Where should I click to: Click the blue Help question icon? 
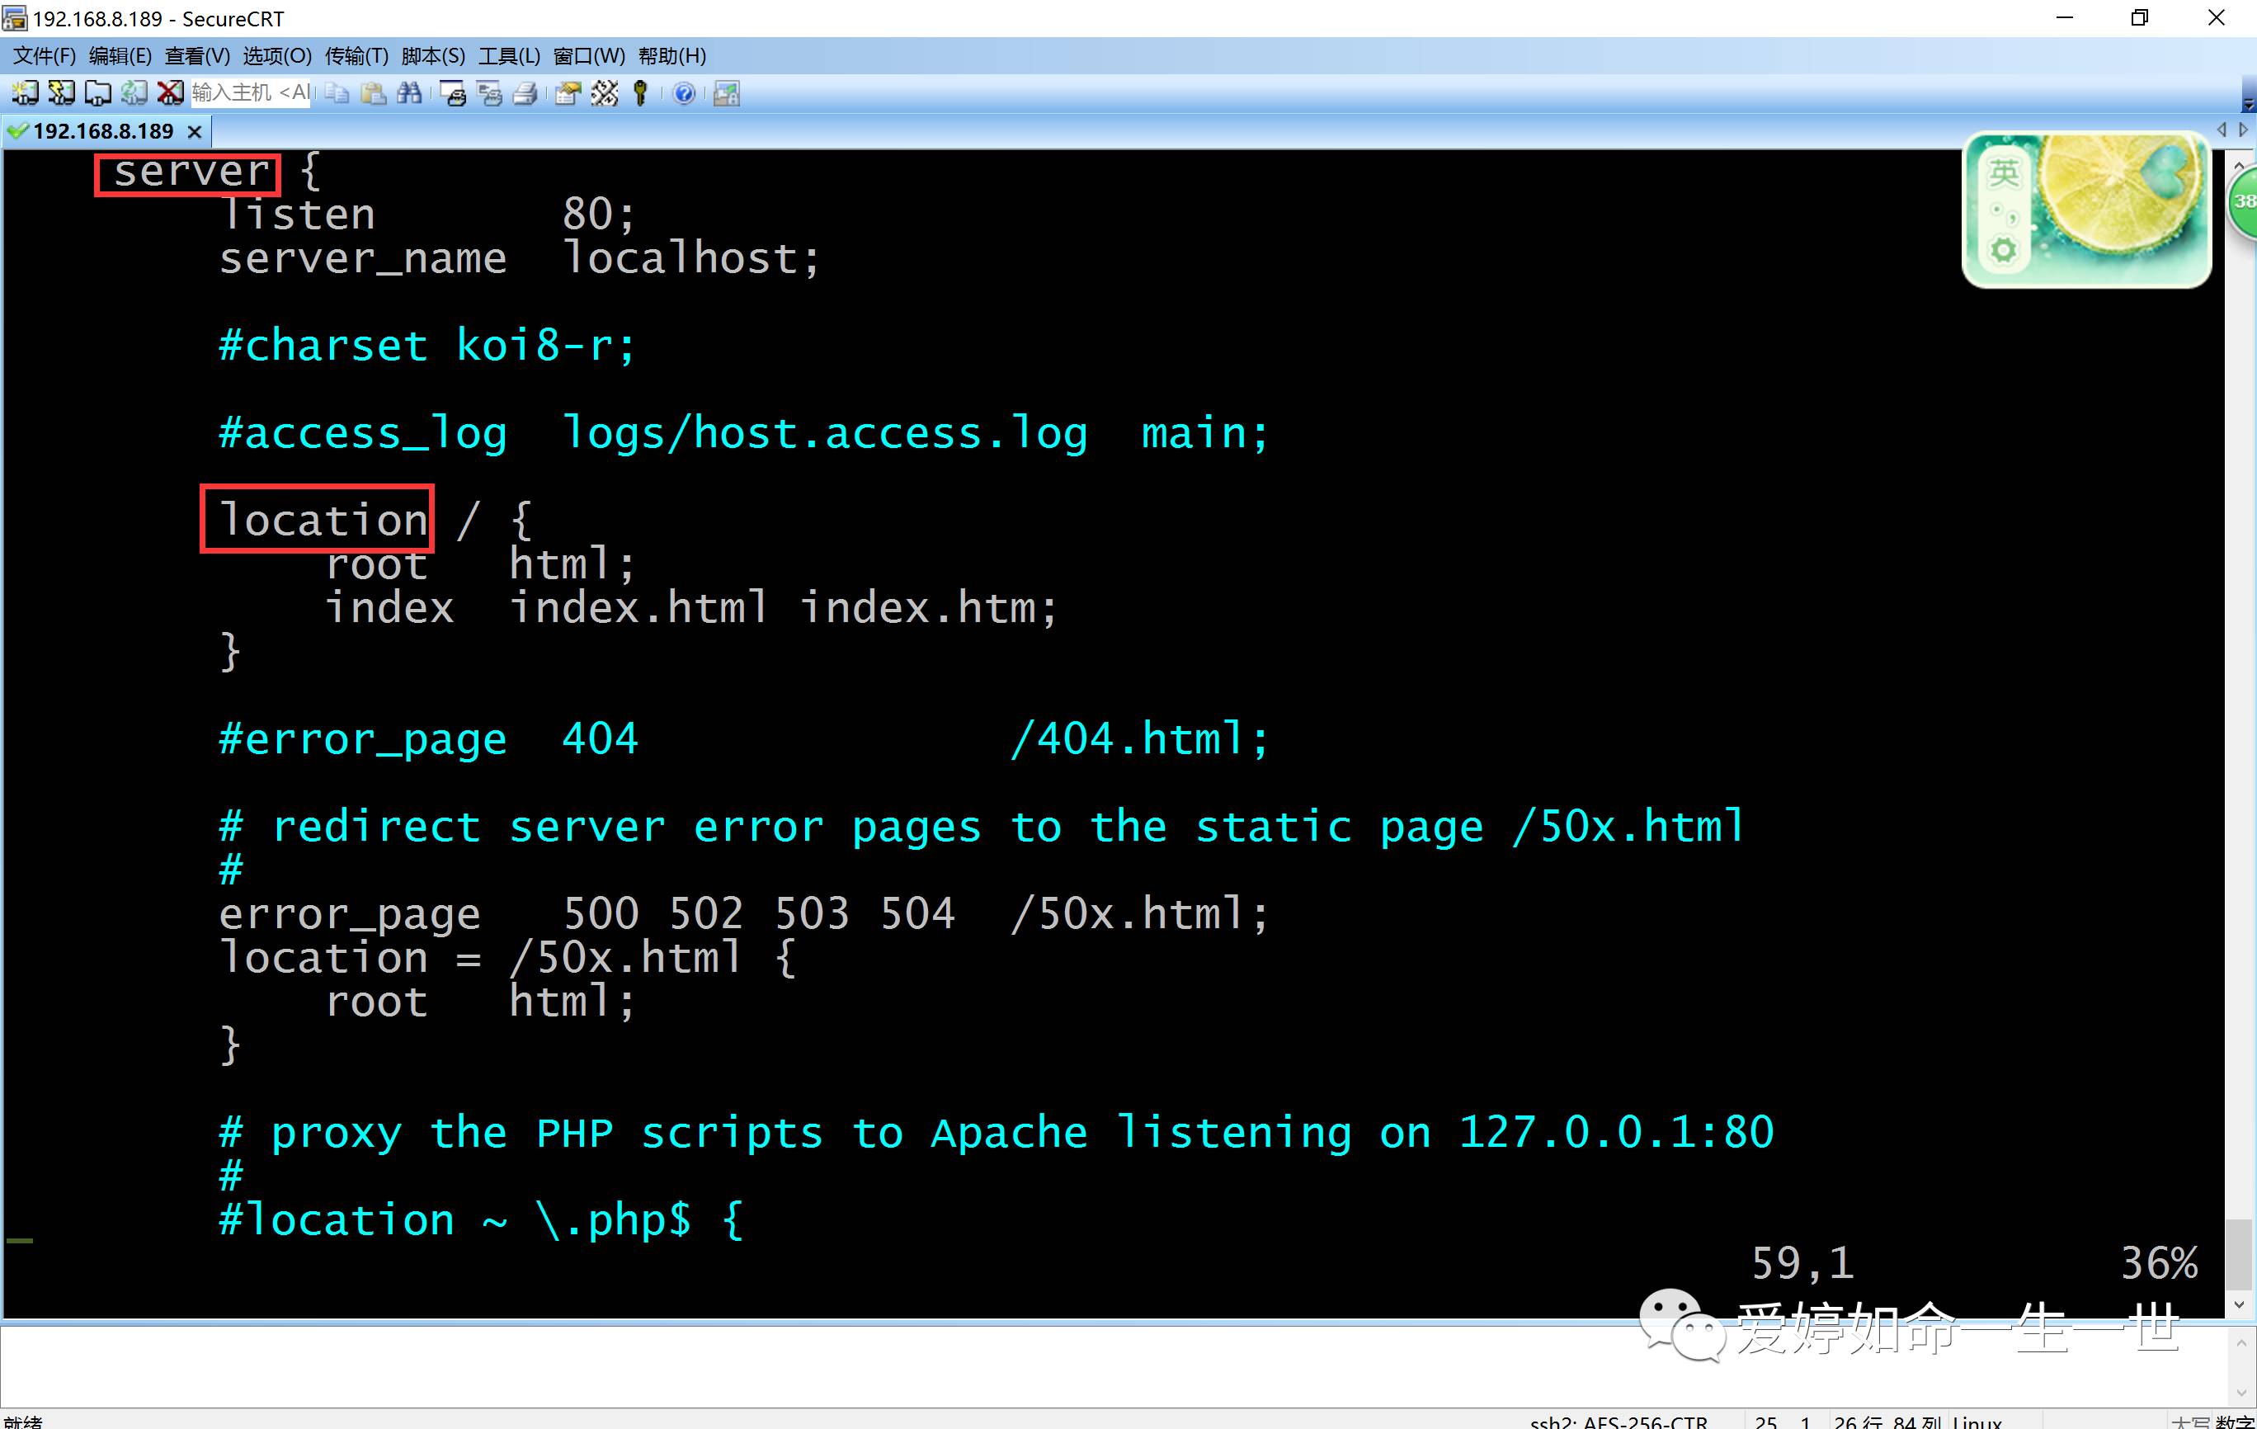[684, 93]
